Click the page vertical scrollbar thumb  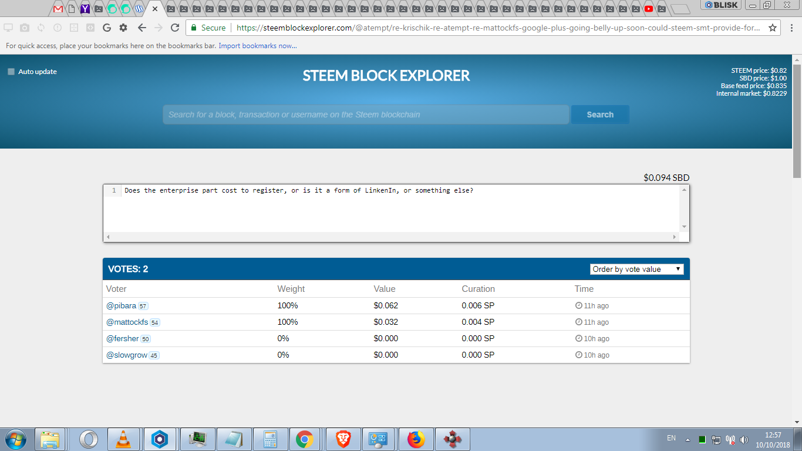(x=797, y=120)
